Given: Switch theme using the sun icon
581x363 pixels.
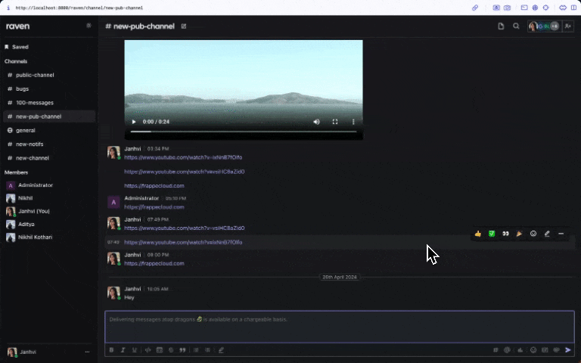Looking at the screenshot, I should (x=89, y=26).
